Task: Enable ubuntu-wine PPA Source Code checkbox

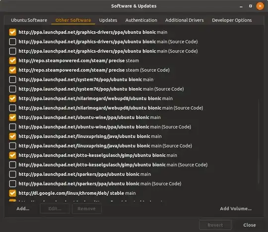Action: click(x=12, y=127)
